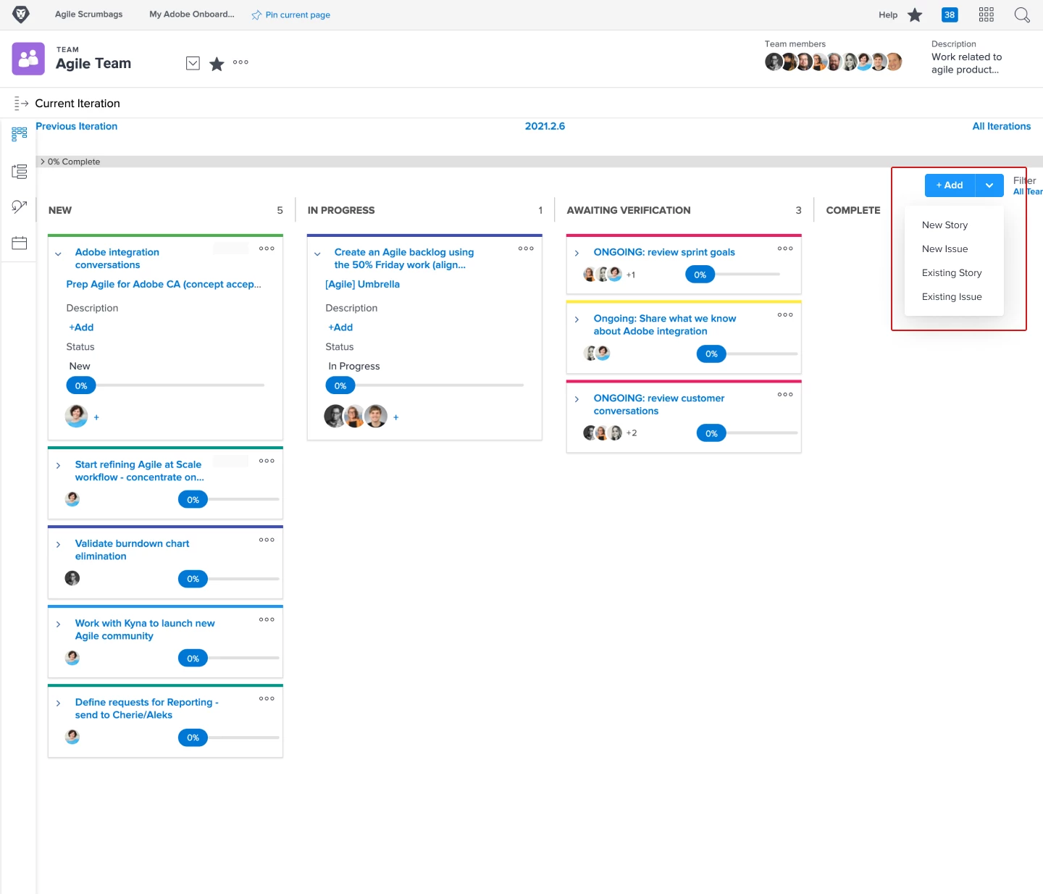
Task: Click the pin icon for current page
Action: pyautogui.click(x=256, y=15)
